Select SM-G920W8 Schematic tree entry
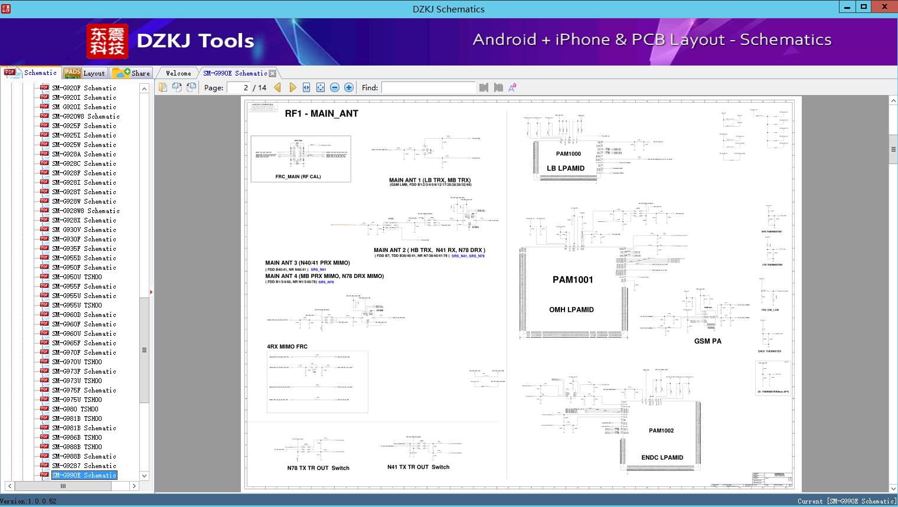Image resolution: width=898 pixels, height=507 pixels. (86, 116)
